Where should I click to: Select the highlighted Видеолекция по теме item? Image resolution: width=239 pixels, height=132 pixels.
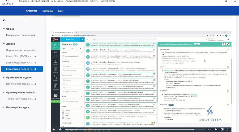(22, 69)
